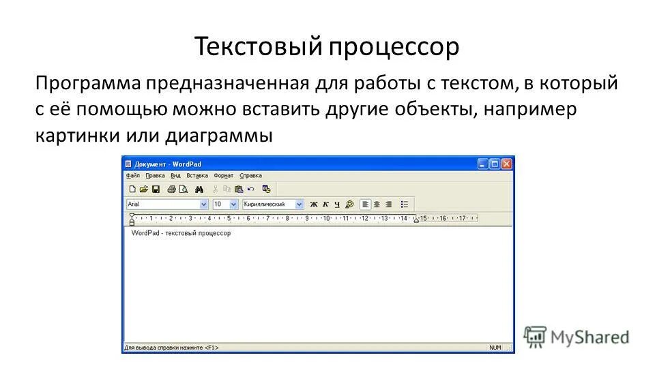Click the WordPad icon in the title bar
This screenshot has width=655, height=368.
pyautogui.click(x=128, y=164)
